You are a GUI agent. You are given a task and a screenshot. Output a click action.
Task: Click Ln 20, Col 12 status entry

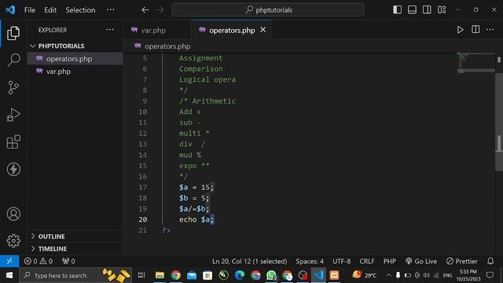pos(250,261)
